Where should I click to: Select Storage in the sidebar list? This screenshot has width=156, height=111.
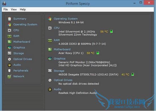[19, 53]
